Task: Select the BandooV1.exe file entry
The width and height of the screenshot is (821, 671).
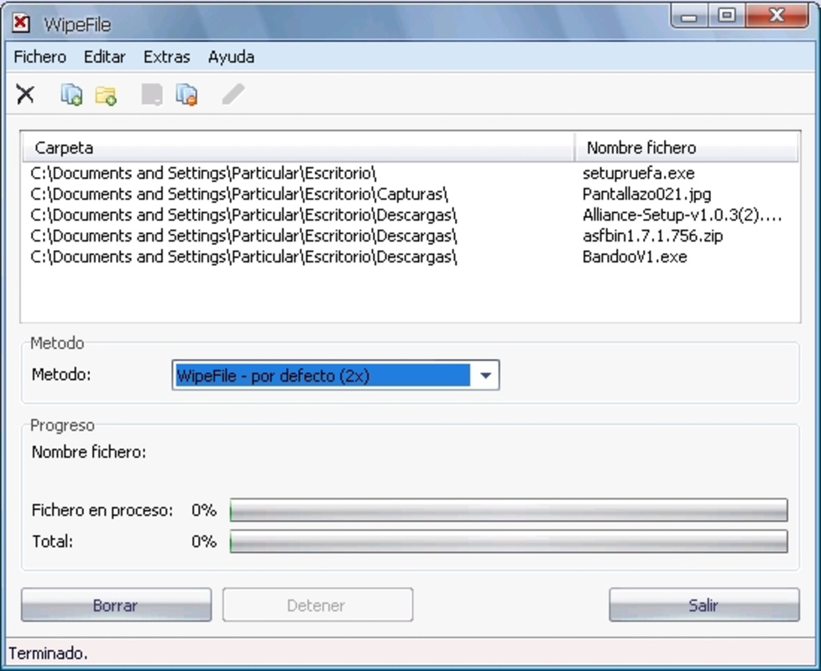Action: 635,257
